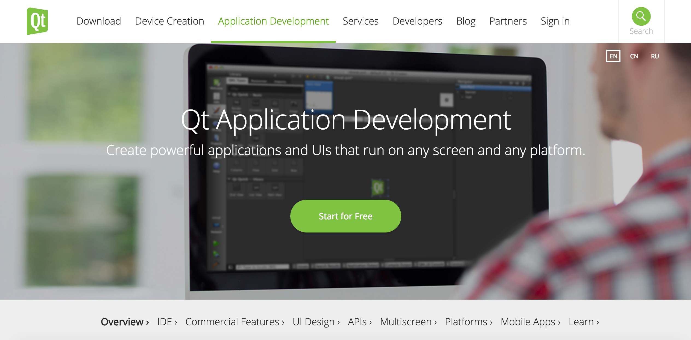
Task: Open the Partners page
Action: [x=508, y=21]
